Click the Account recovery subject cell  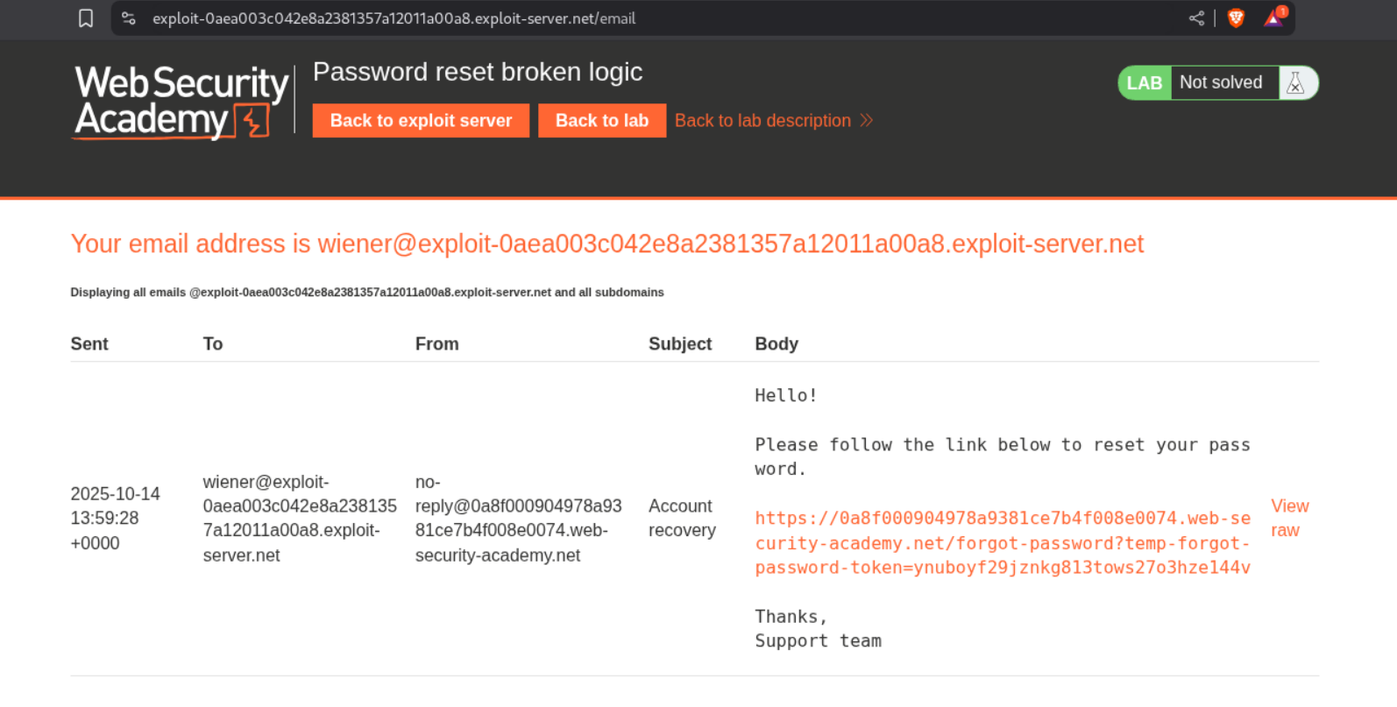point(682,518)
